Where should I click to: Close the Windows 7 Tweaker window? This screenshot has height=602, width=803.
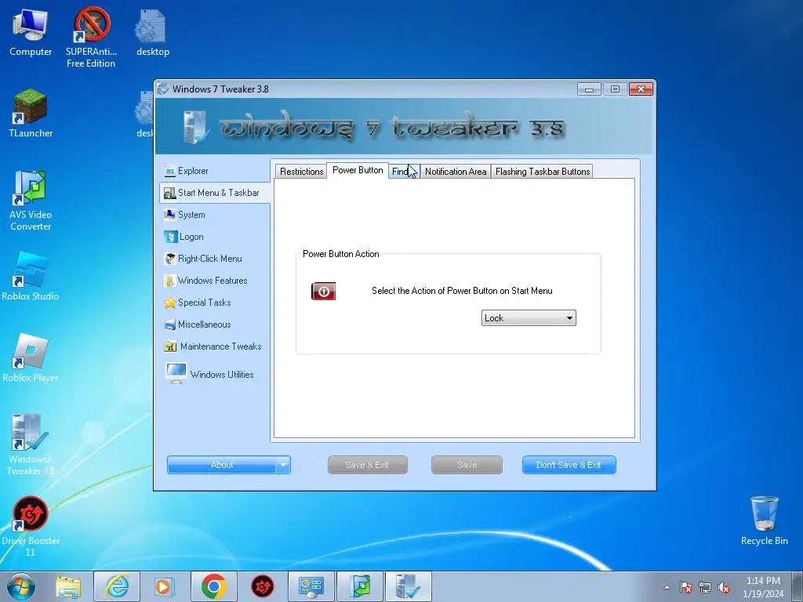tap(641, 89)
